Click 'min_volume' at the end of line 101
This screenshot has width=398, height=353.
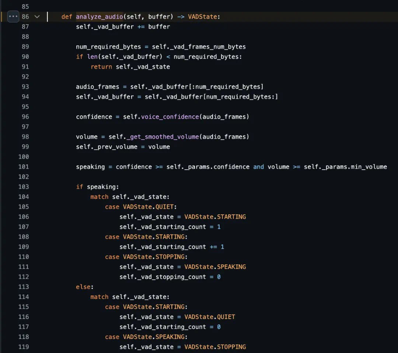pos(369,167)
